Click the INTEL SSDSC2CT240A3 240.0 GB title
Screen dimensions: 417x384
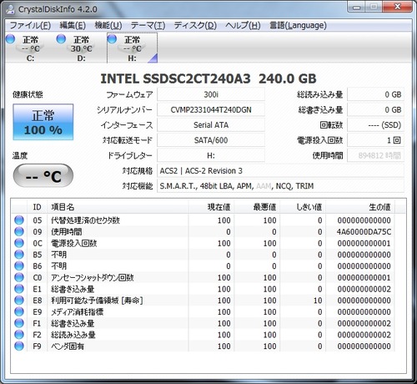pyautogui.click(x=208, y=78)
